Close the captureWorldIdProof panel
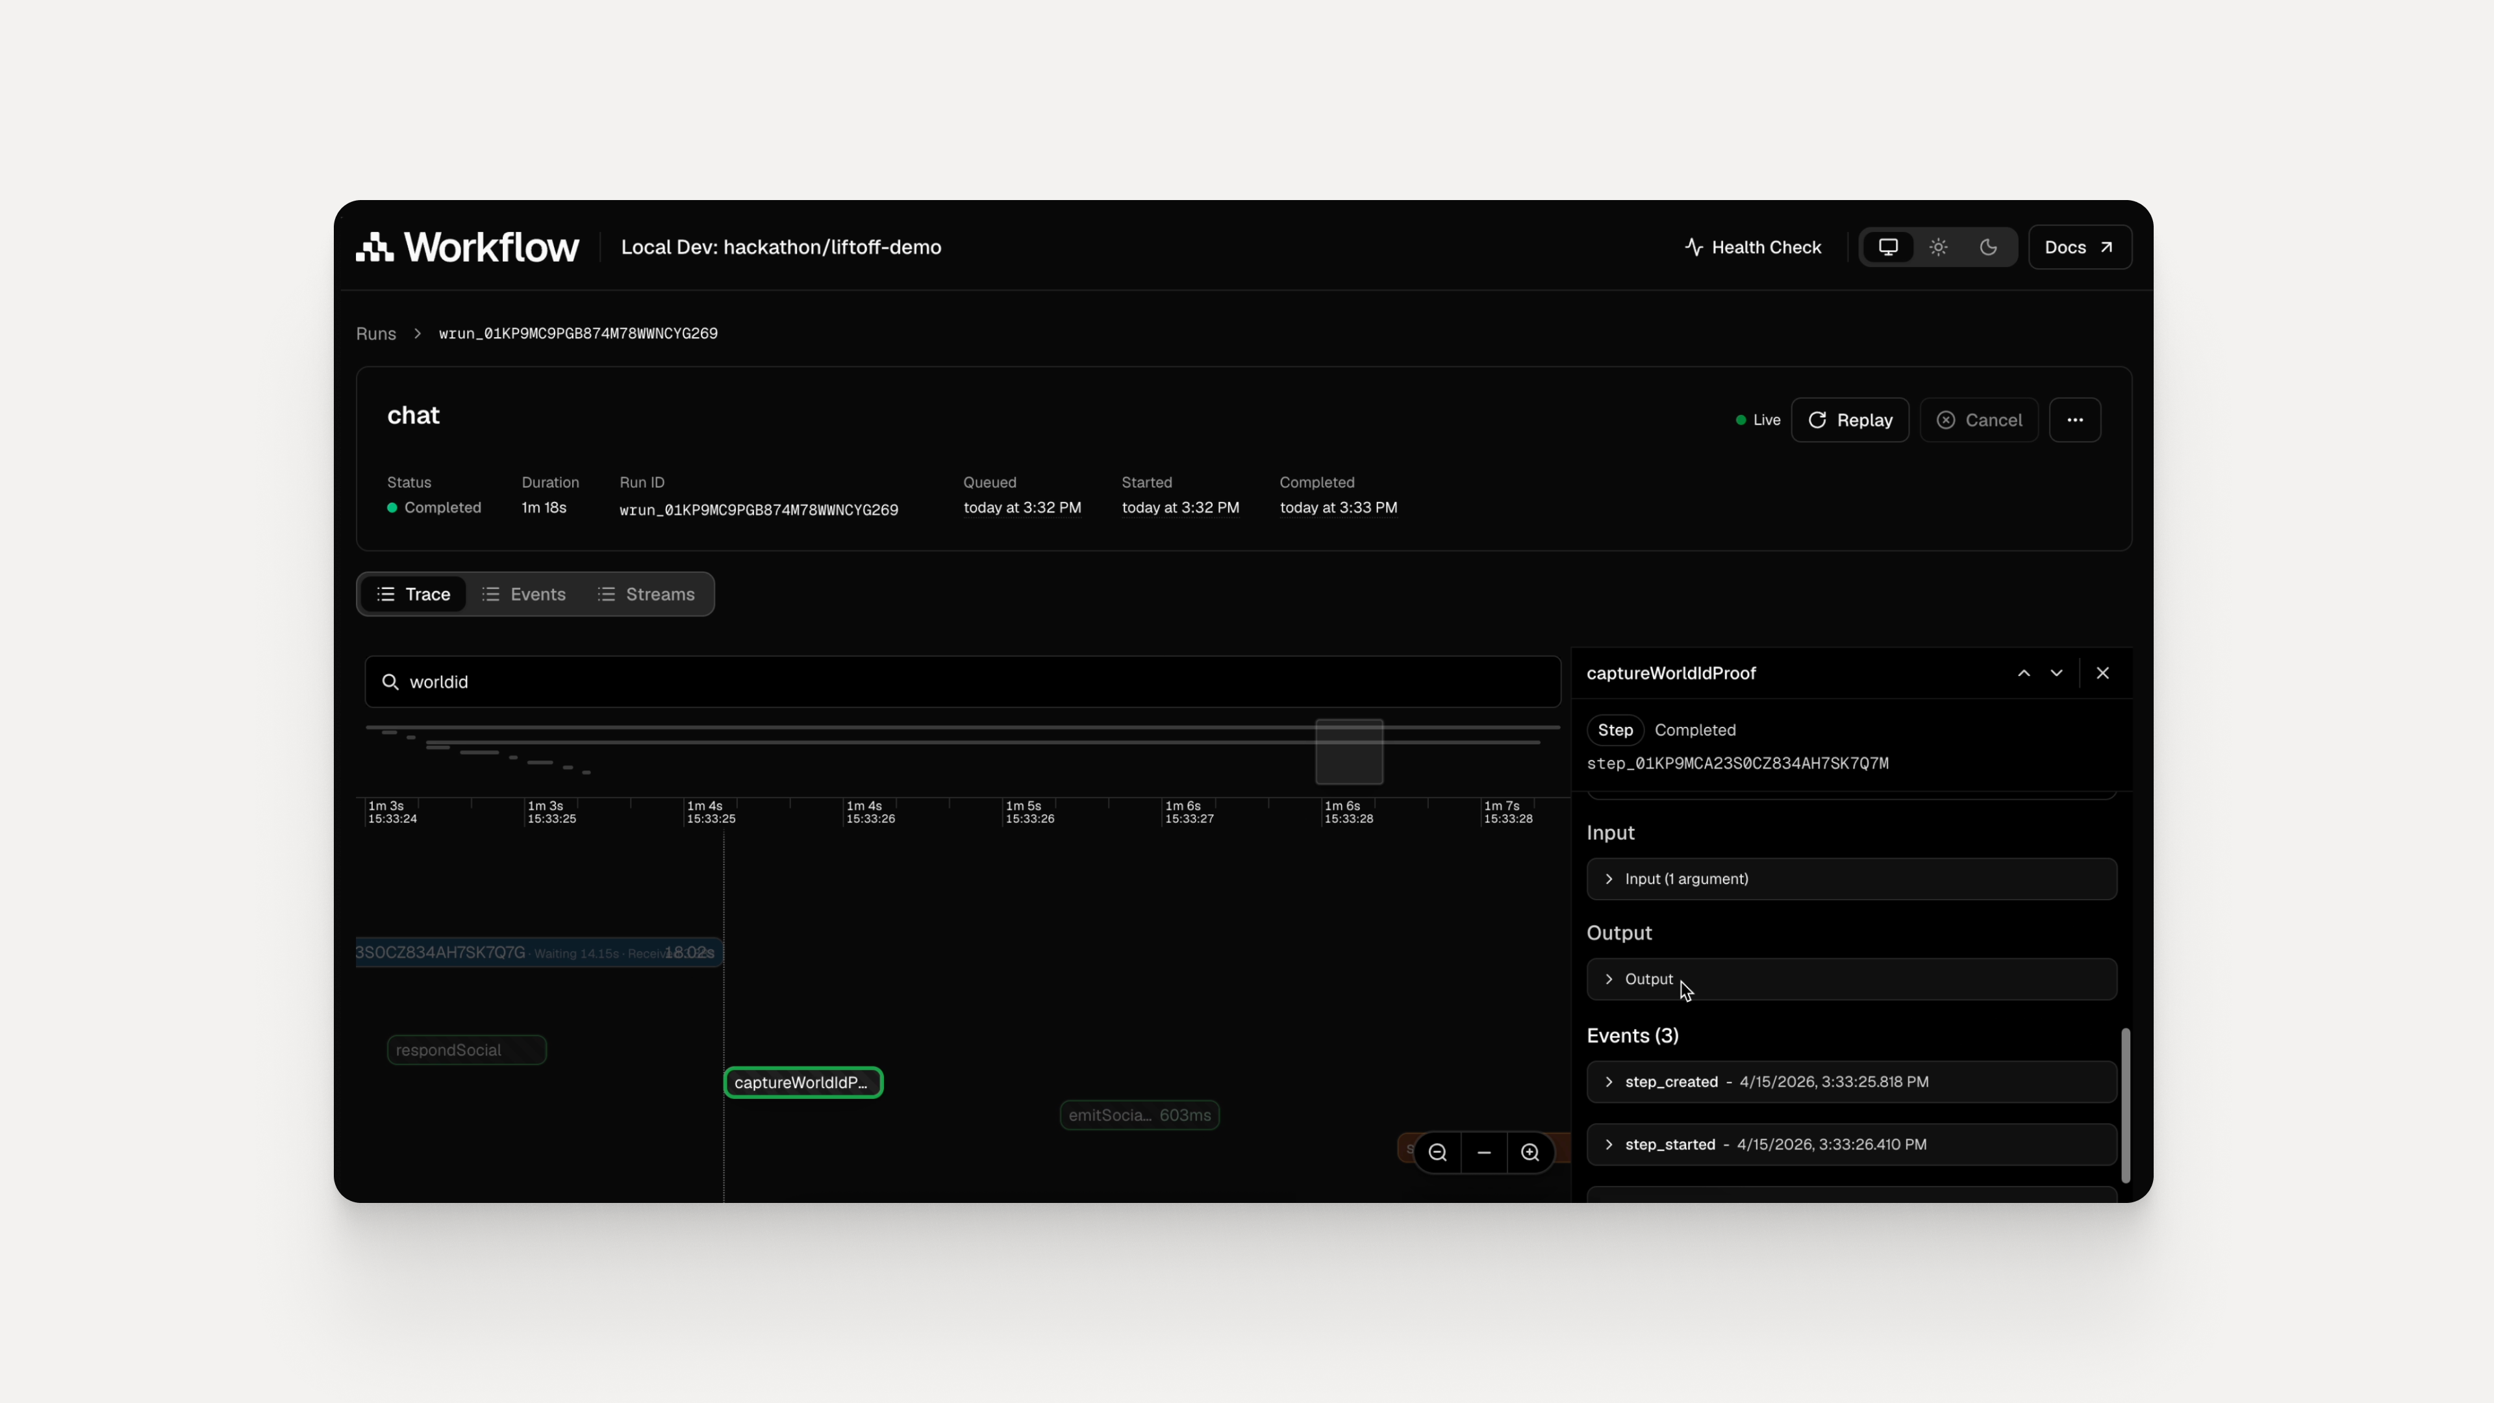This screenshot has height=1403, width=2494. tap(2103, 673)
